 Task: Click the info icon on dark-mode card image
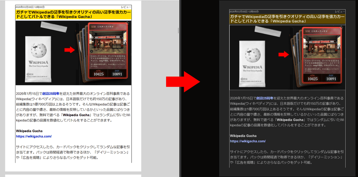[306, 56]
